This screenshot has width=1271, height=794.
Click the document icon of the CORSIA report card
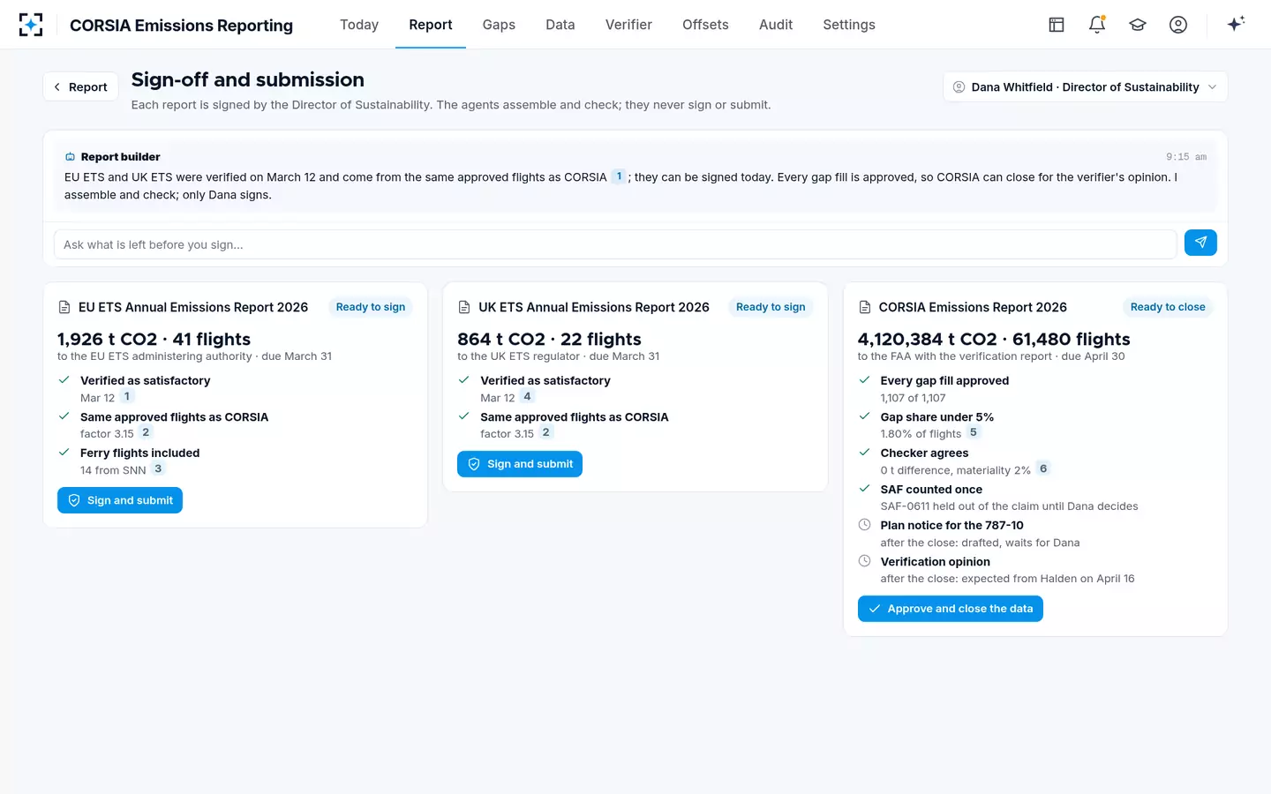coord(865,307)
